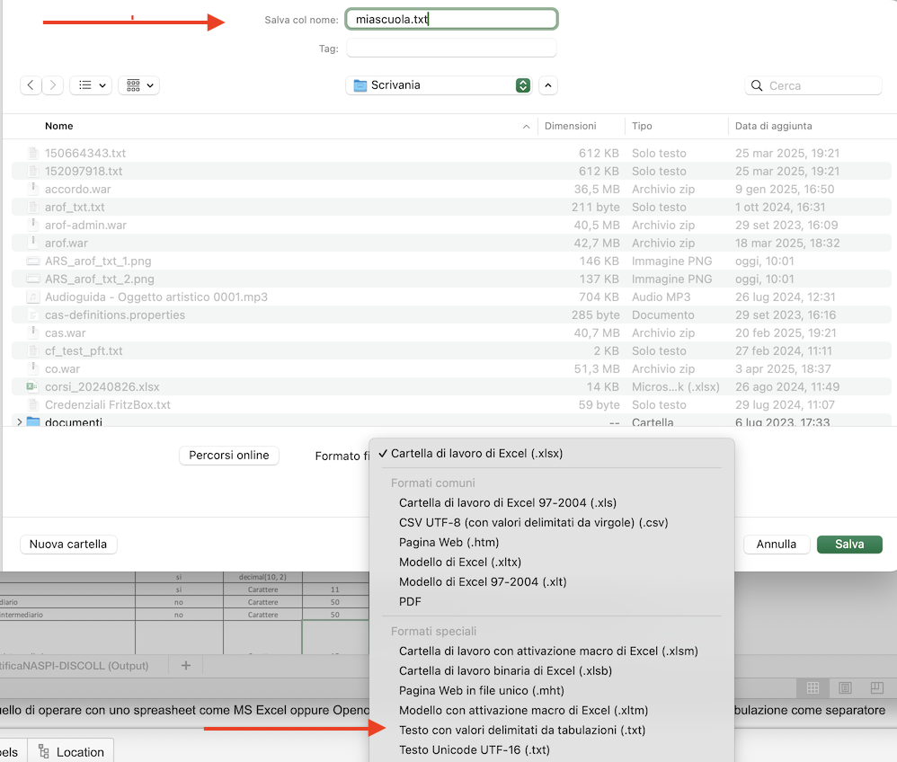Switch to Page Break Preview icon

tap(876, 688)
